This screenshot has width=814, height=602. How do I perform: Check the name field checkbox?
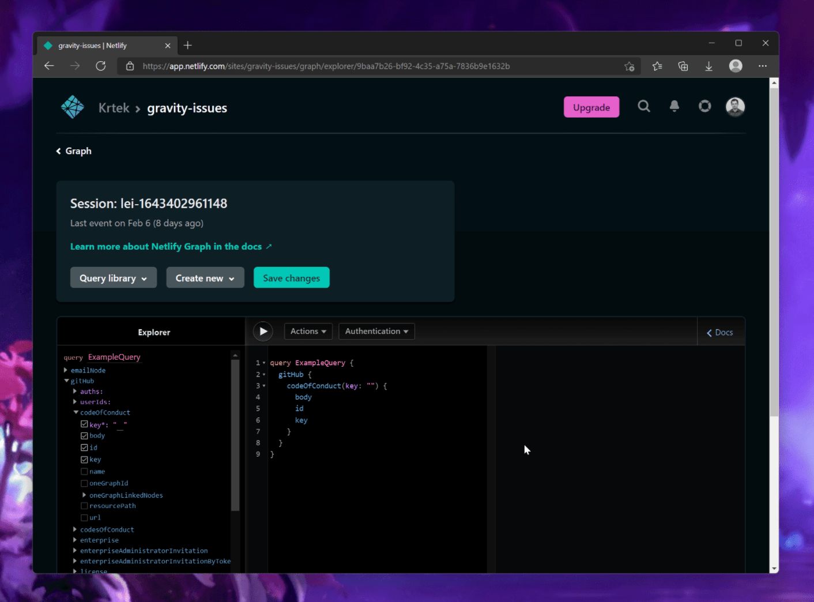(x=84, y=472)
